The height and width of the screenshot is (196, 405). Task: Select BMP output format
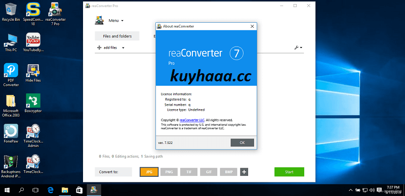(229, 172)
